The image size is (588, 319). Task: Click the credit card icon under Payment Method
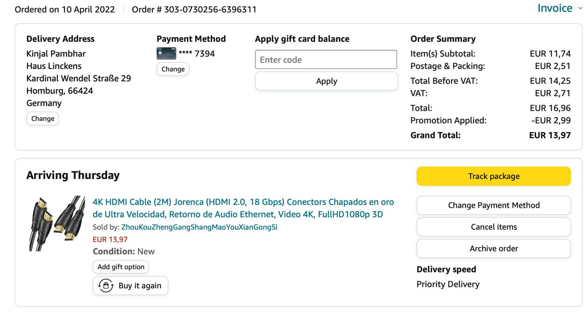[166, 54]
